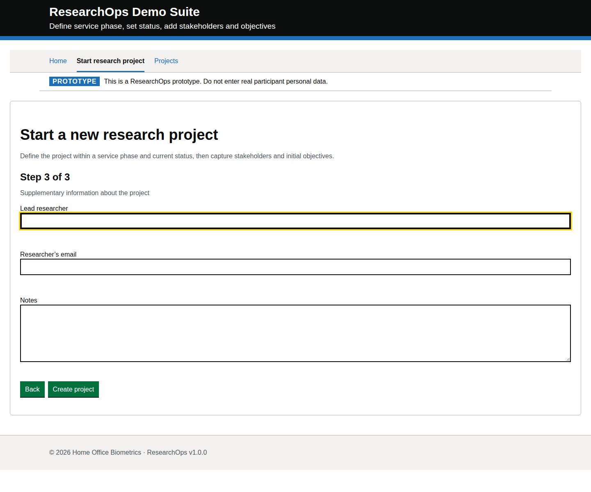The height and width of the screenshot is (492, 591).
Task: Click the Researcher's email label
Action: pyautogui.click(x=48, y=254)
